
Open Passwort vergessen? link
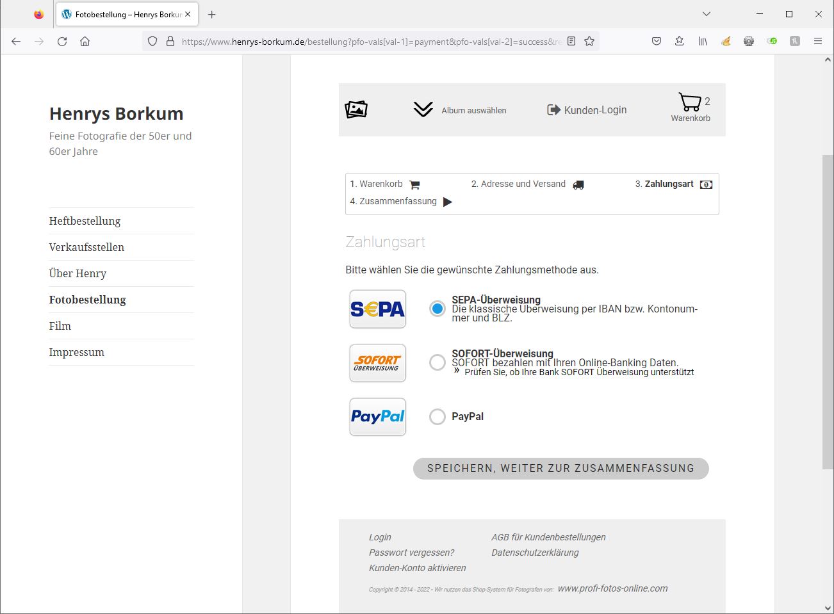click(411, 553)
